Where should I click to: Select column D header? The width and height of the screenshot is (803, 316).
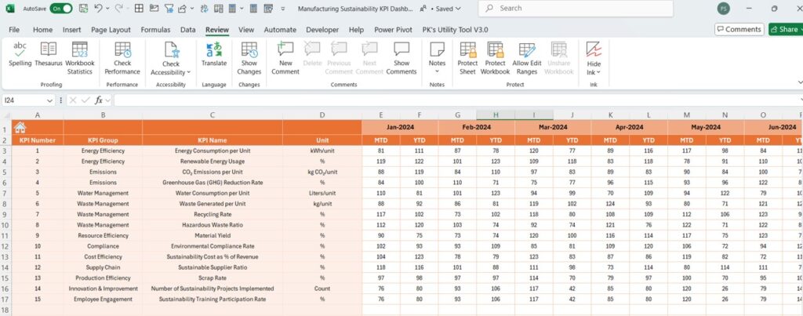322,115
